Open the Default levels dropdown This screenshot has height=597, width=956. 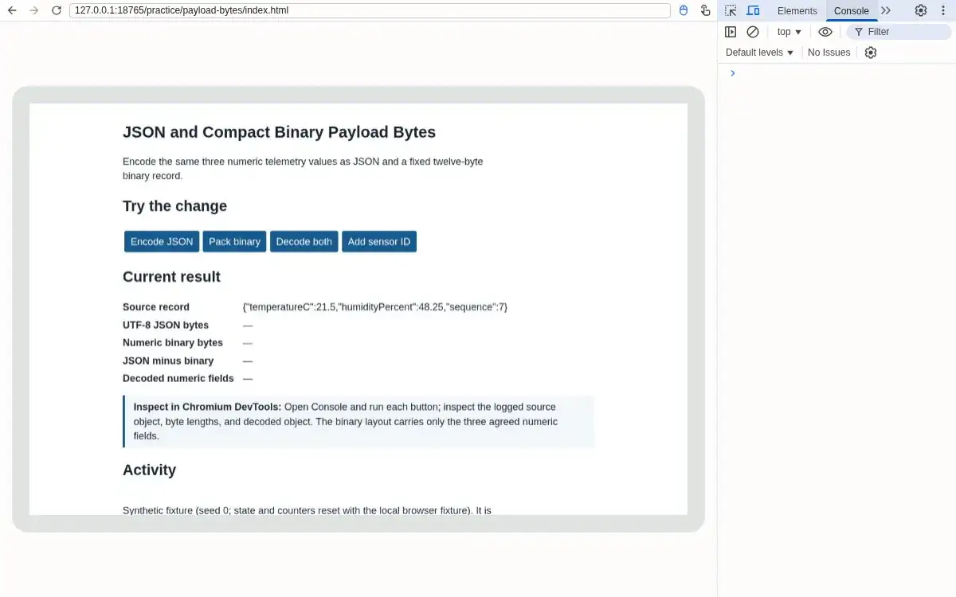click(x=760, y=53)
